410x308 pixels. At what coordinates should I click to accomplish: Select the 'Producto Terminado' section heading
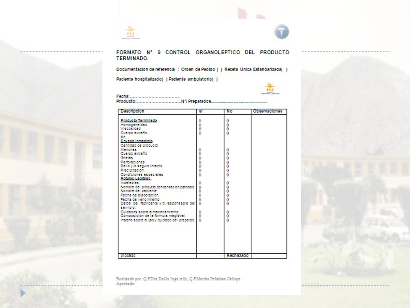(x=138, y=121)
